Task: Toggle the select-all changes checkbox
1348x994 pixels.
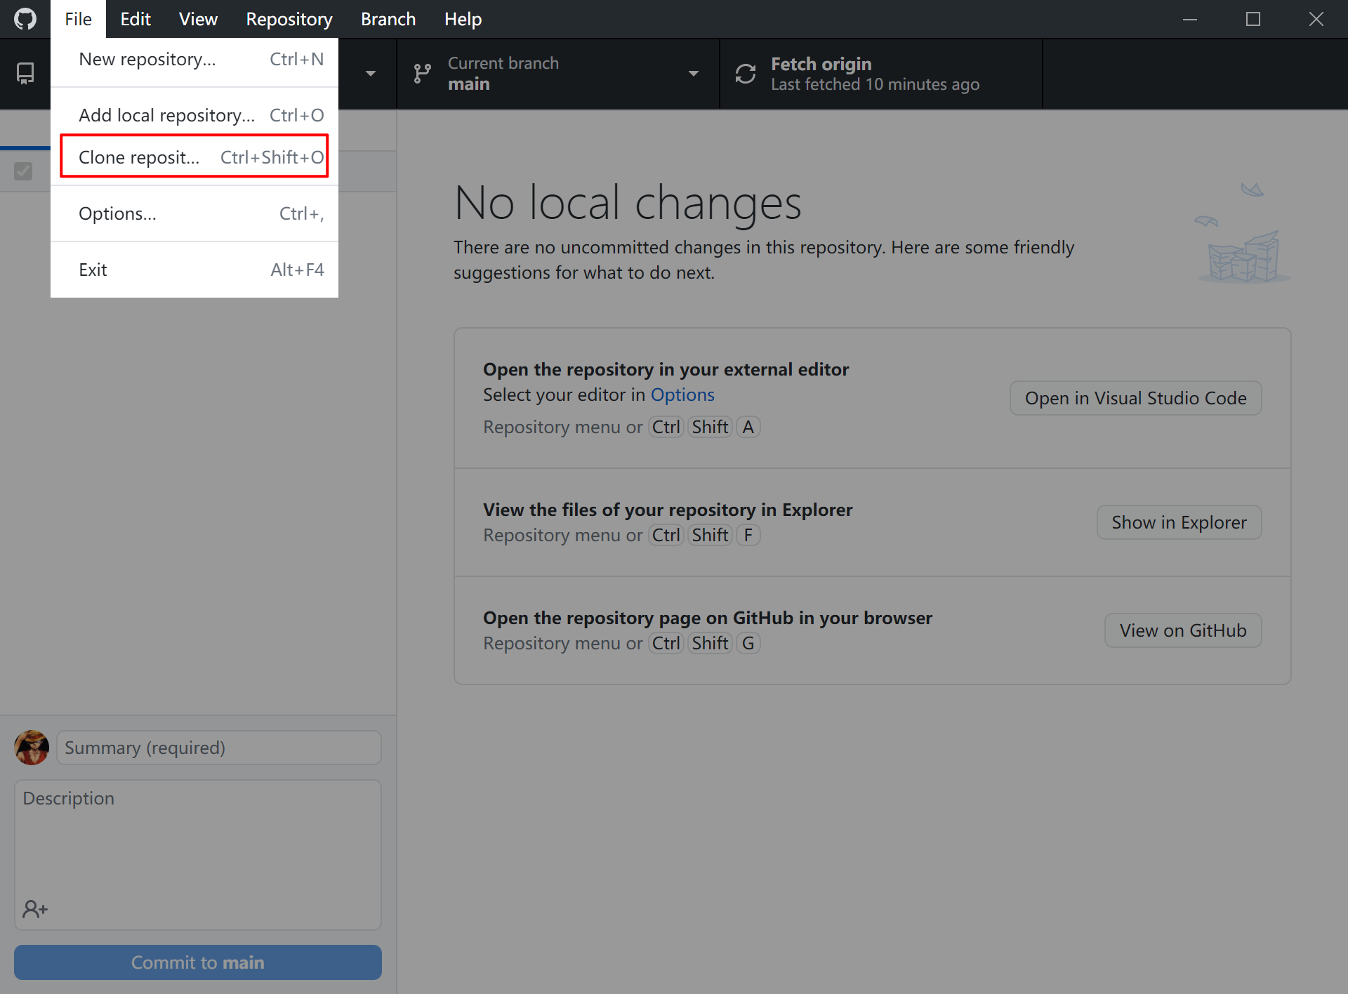Action: pyautogui.click(x=23, y=171)
